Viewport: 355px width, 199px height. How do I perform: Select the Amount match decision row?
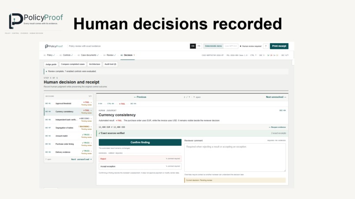click(x=68, y=136)
